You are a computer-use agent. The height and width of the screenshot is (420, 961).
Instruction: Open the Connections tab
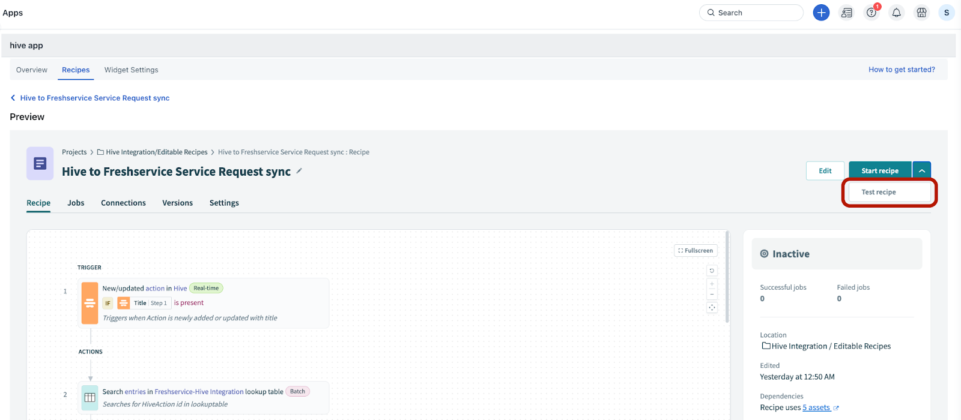123,203
